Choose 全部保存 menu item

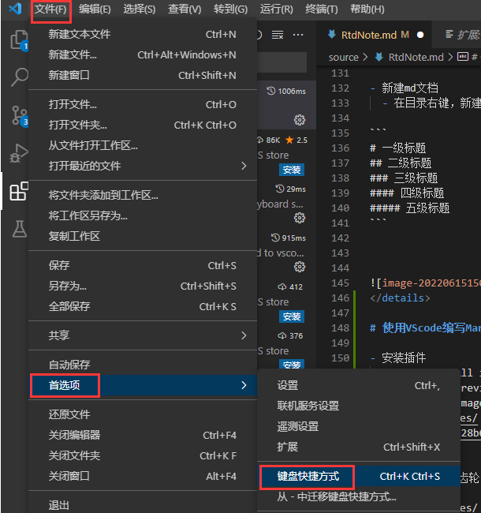pyautogui.click(x=143, y=306)
